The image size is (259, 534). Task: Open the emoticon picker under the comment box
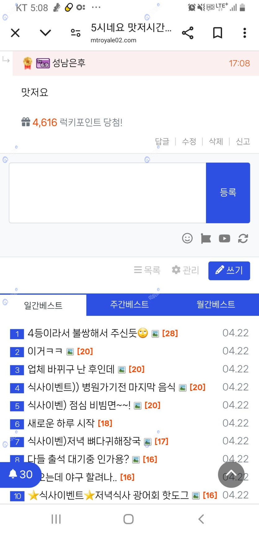pos(187,238)
